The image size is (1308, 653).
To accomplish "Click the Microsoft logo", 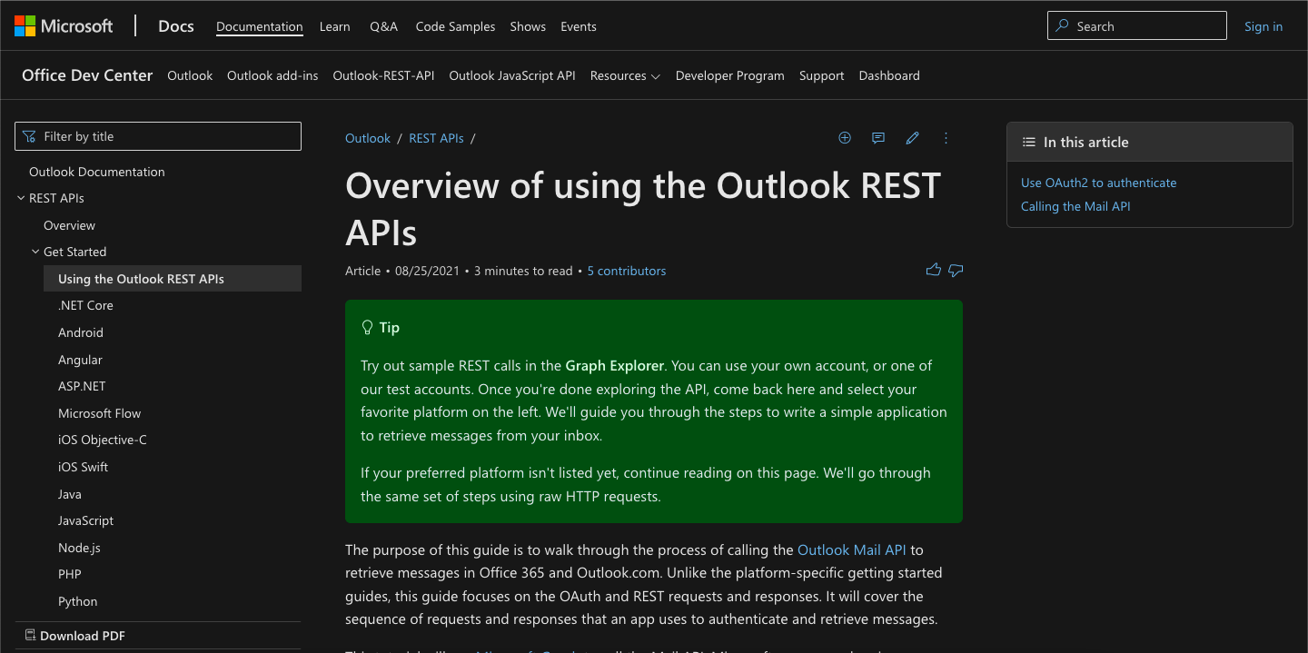I will pos(64,26).
